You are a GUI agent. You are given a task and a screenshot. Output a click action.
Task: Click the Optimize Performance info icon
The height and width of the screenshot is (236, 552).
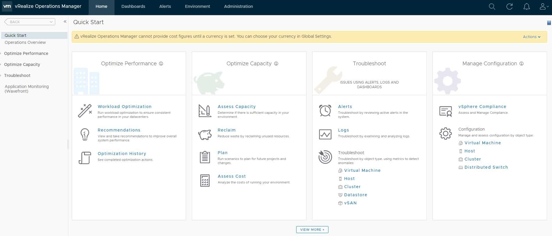coord(161,64)
